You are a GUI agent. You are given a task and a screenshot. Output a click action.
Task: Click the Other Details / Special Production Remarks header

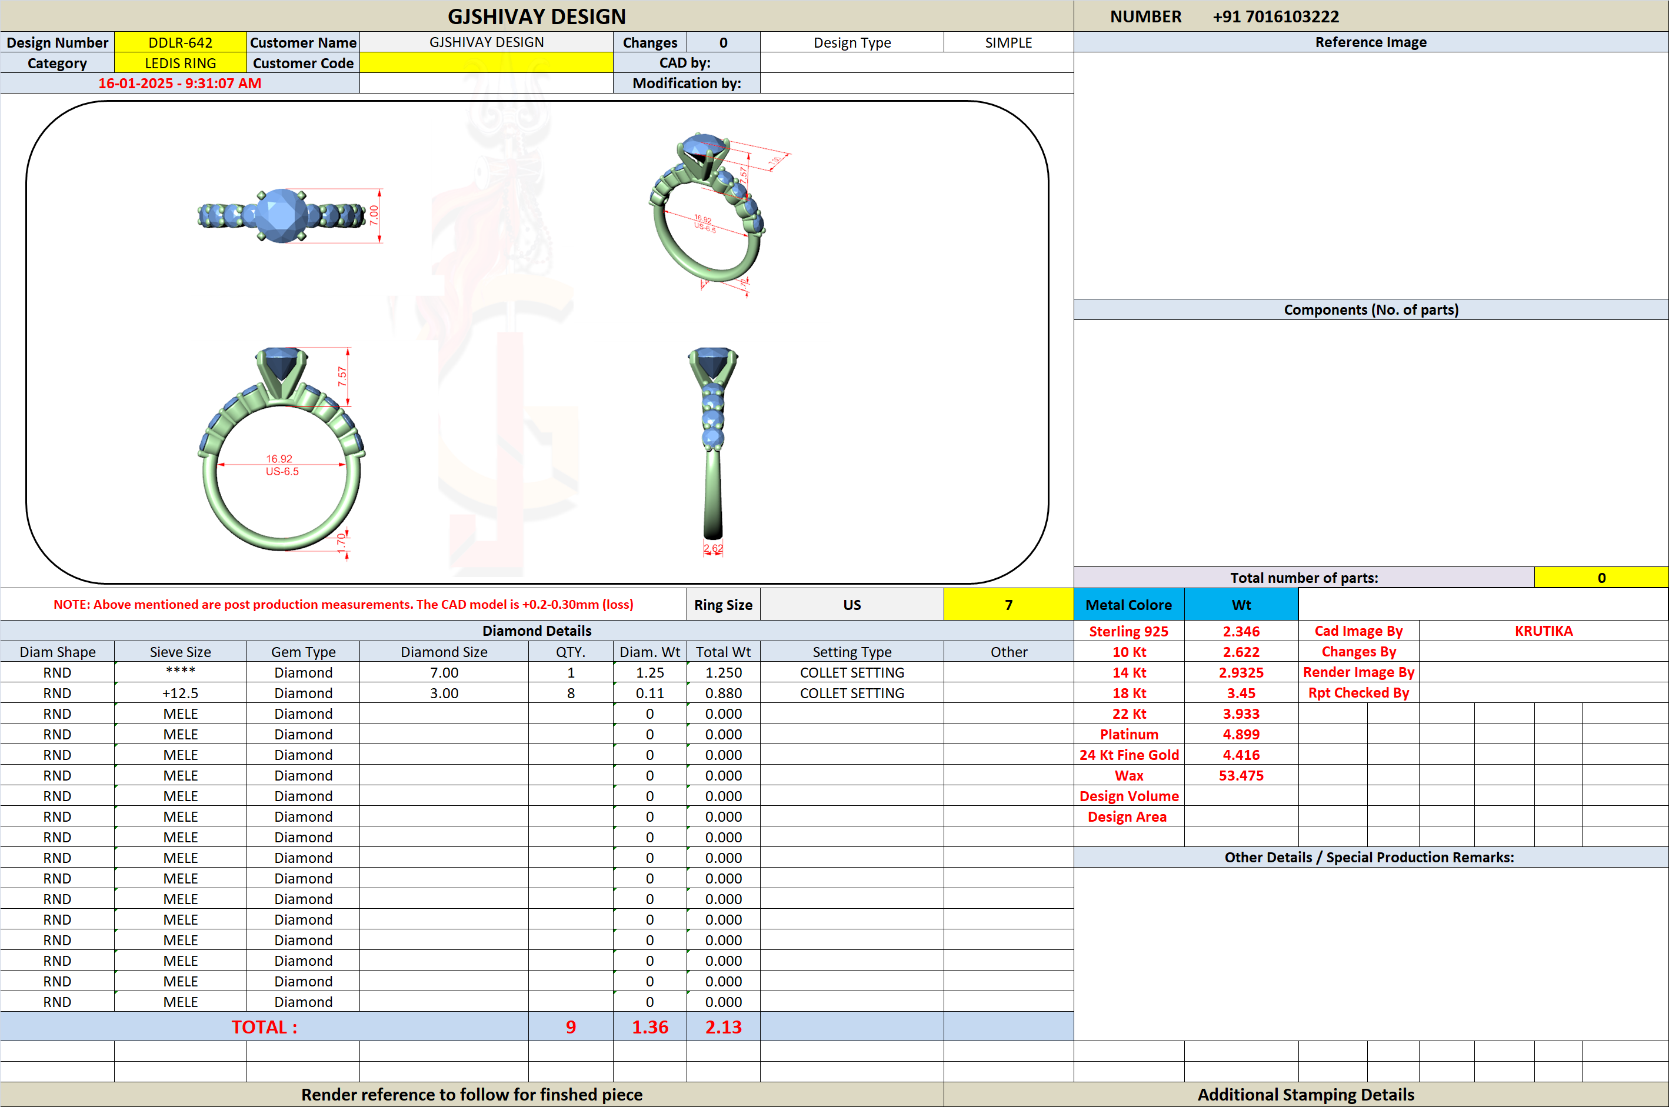[x=1370, y=857]
